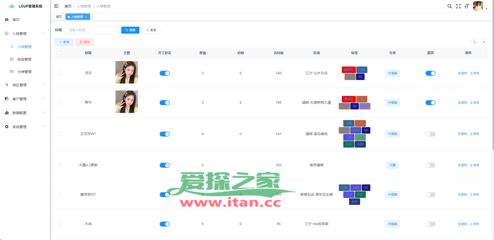Click 修改 link for 青竹 row
Image resolution: width=494 pixels, height=240 pixels.
[x=475, y=103]
